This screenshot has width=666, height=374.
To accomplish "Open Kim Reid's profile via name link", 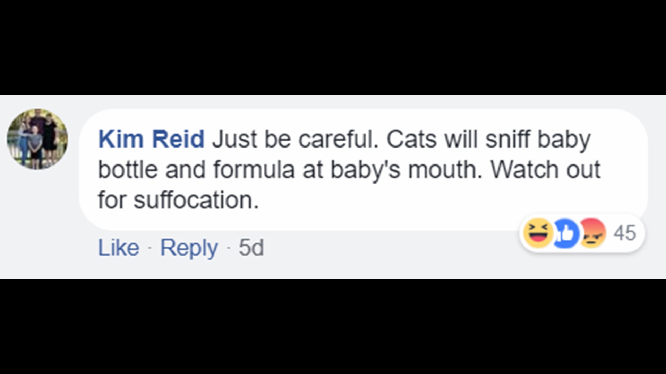I will pos(151,139).
